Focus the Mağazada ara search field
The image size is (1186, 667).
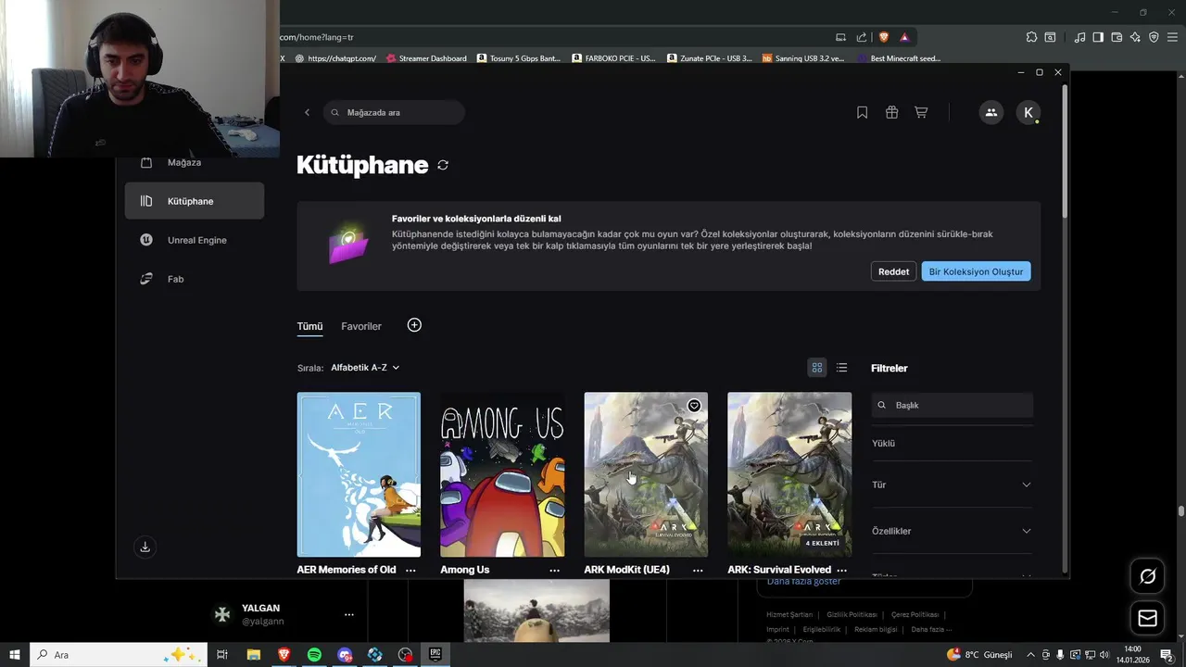click(x=394, y=112)
